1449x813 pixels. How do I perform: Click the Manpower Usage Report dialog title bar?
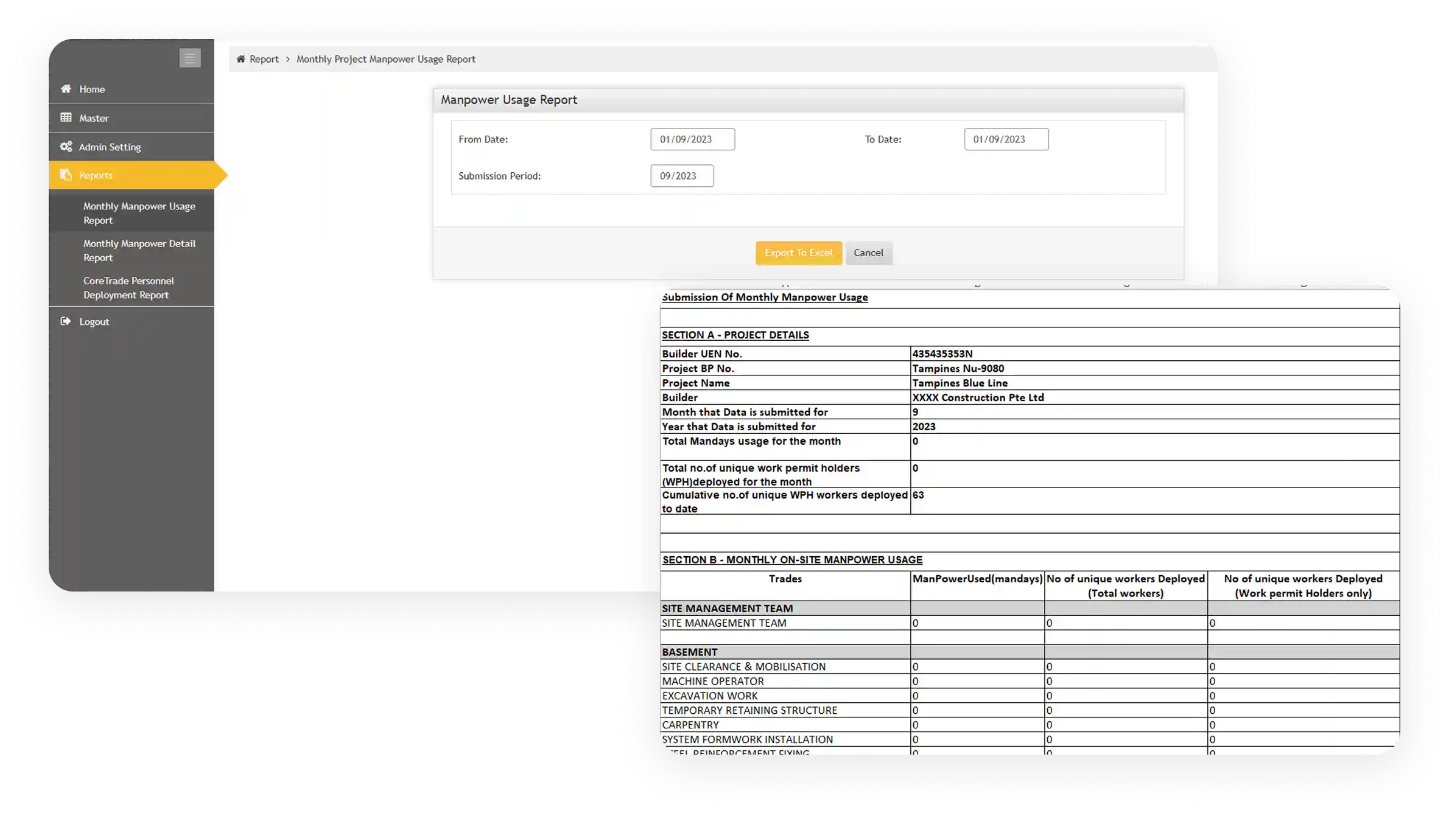point(509,99)
